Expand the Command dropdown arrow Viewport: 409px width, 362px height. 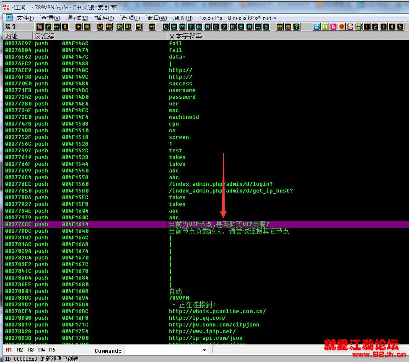(x=205, y=350)
